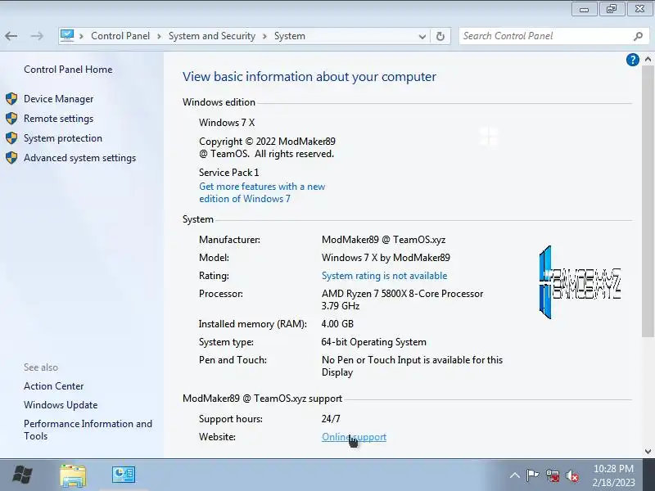Click the No Pen or Touch Input text
Screen dimensions: 655x491
tap(412, 366)
